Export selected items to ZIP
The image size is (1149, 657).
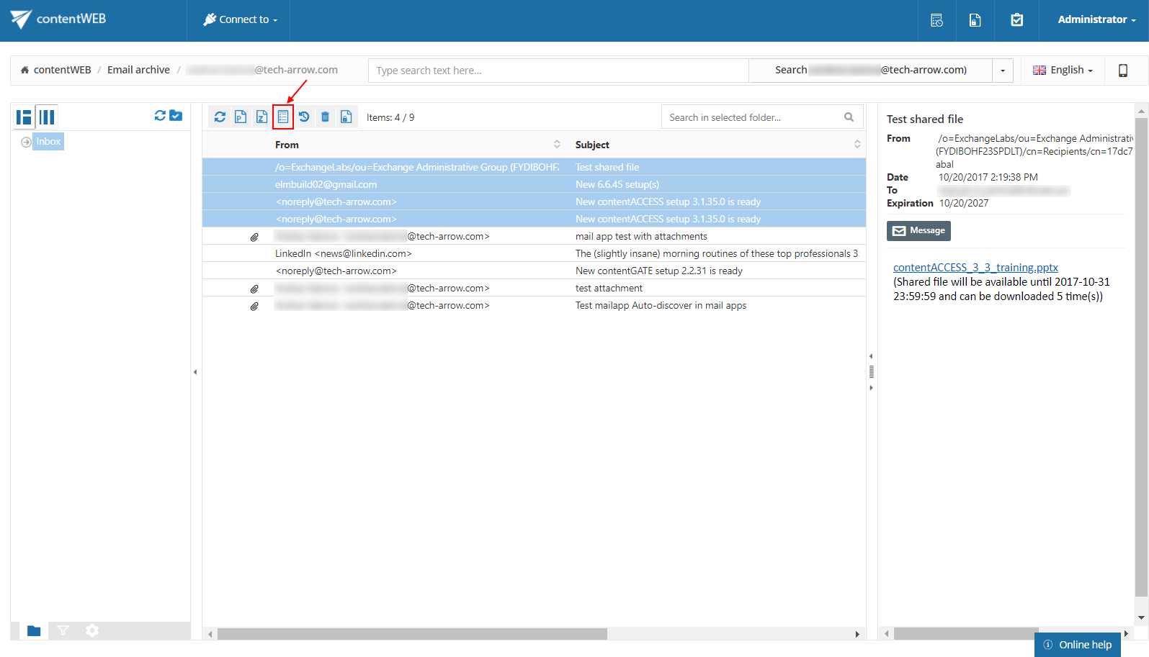[x=261, y=117]
